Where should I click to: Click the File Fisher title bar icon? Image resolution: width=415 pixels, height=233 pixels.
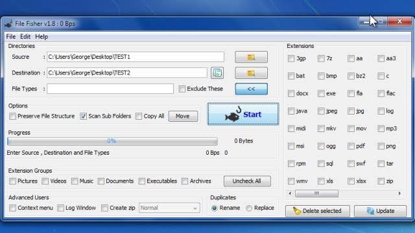pos(8,24)
